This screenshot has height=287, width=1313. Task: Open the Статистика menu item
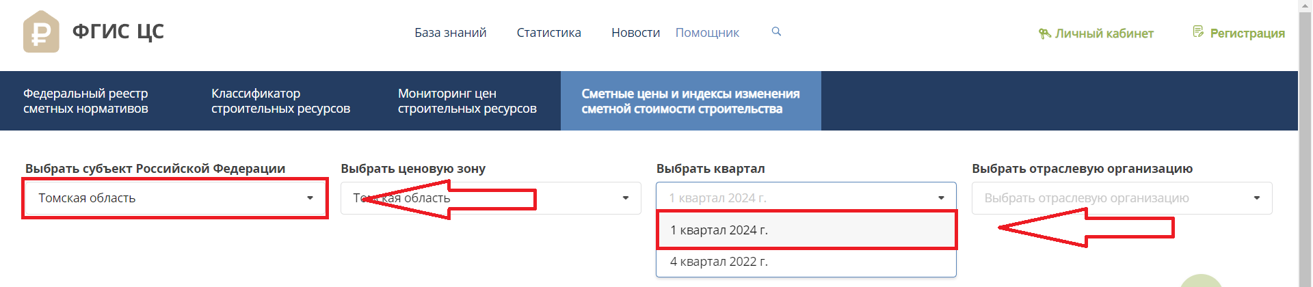click(548, 33)
